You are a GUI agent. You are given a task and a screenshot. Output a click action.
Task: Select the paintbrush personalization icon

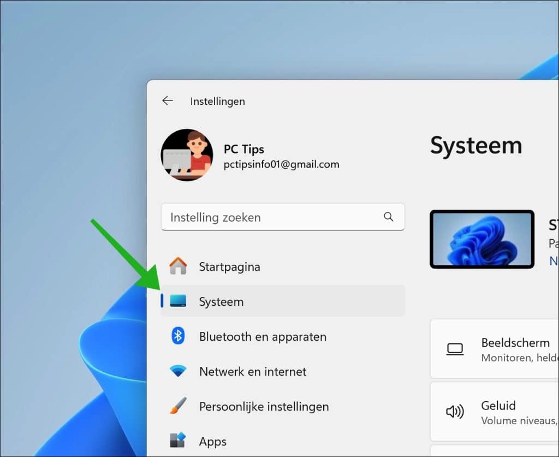click(x=178, y=406)
